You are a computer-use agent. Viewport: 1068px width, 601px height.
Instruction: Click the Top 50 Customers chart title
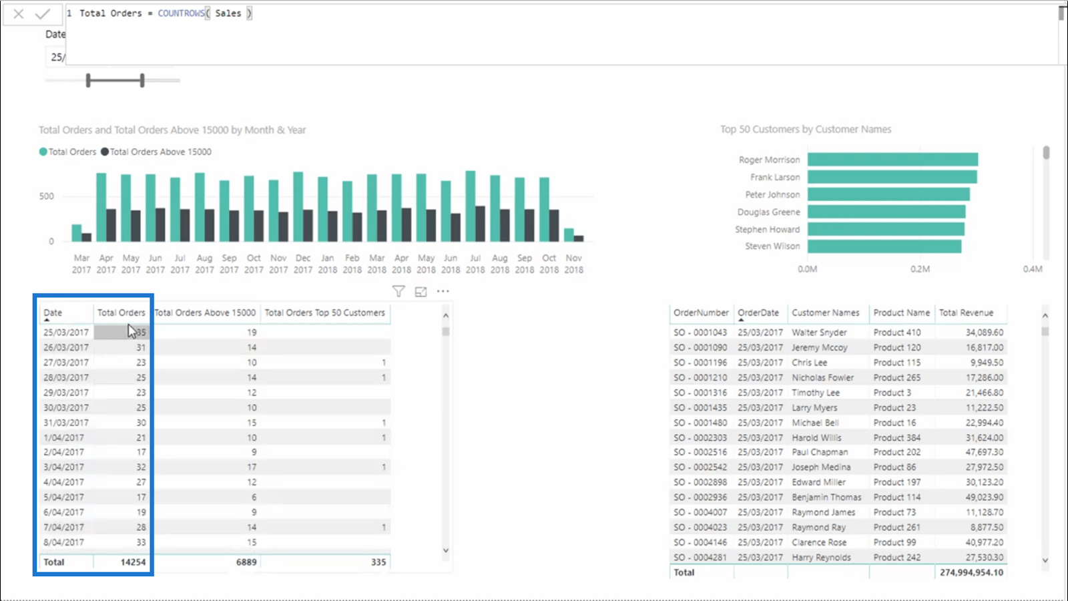pos(806,130)
